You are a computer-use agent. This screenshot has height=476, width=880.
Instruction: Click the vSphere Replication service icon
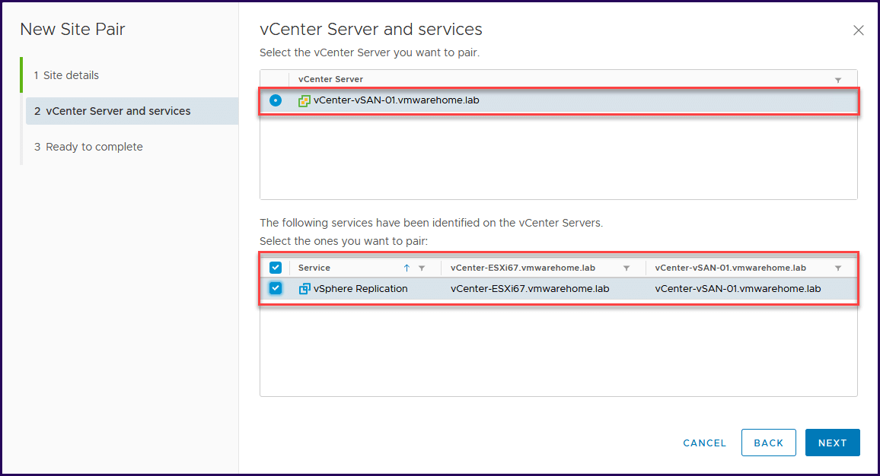304,289
